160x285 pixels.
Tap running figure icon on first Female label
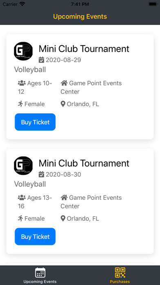click(x=20, y=104)
